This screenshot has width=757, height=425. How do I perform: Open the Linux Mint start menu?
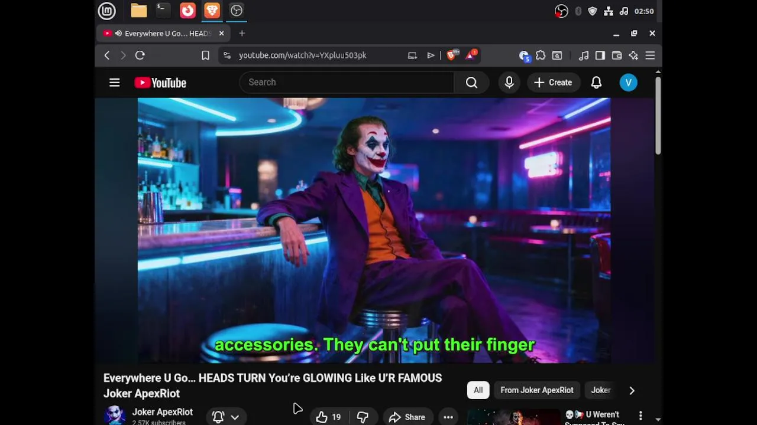(106, 11)
